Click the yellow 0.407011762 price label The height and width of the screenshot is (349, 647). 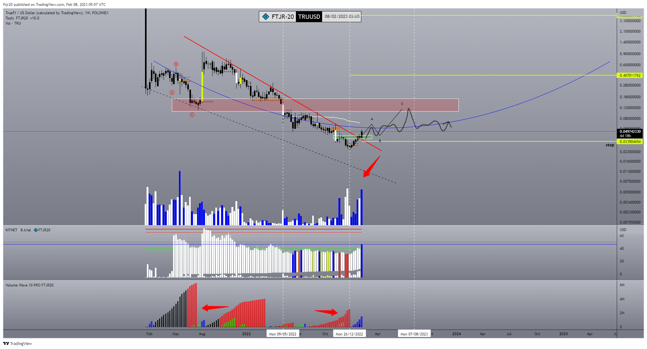pyautogui.click(x=630, y=75)
